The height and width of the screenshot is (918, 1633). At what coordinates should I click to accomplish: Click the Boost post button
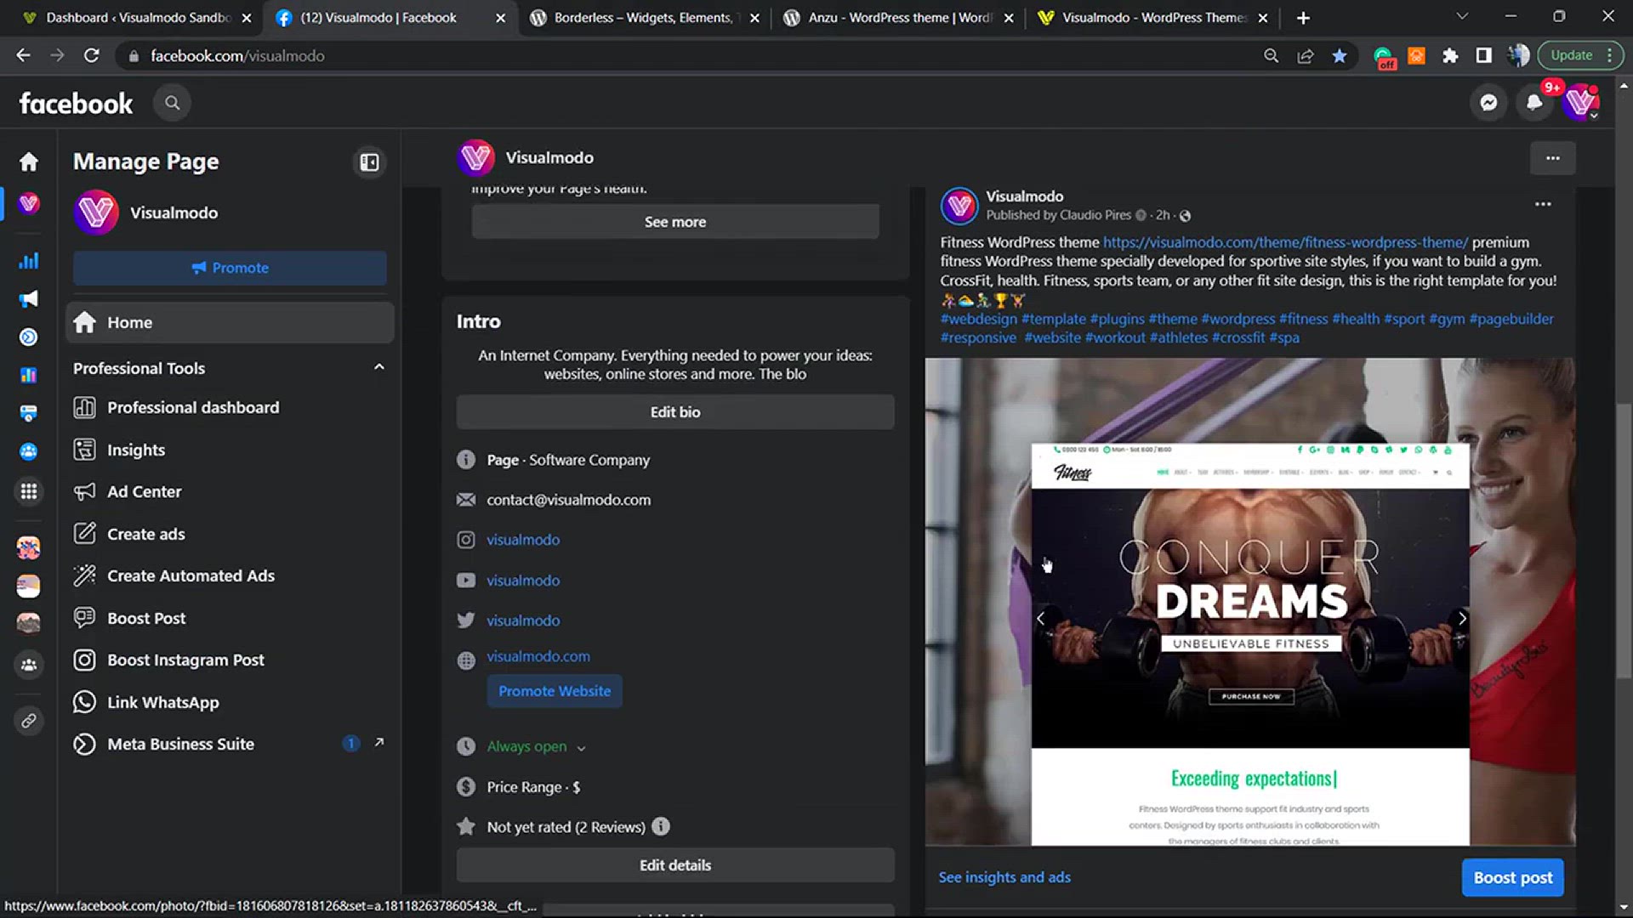click(x=1512, y=878)
